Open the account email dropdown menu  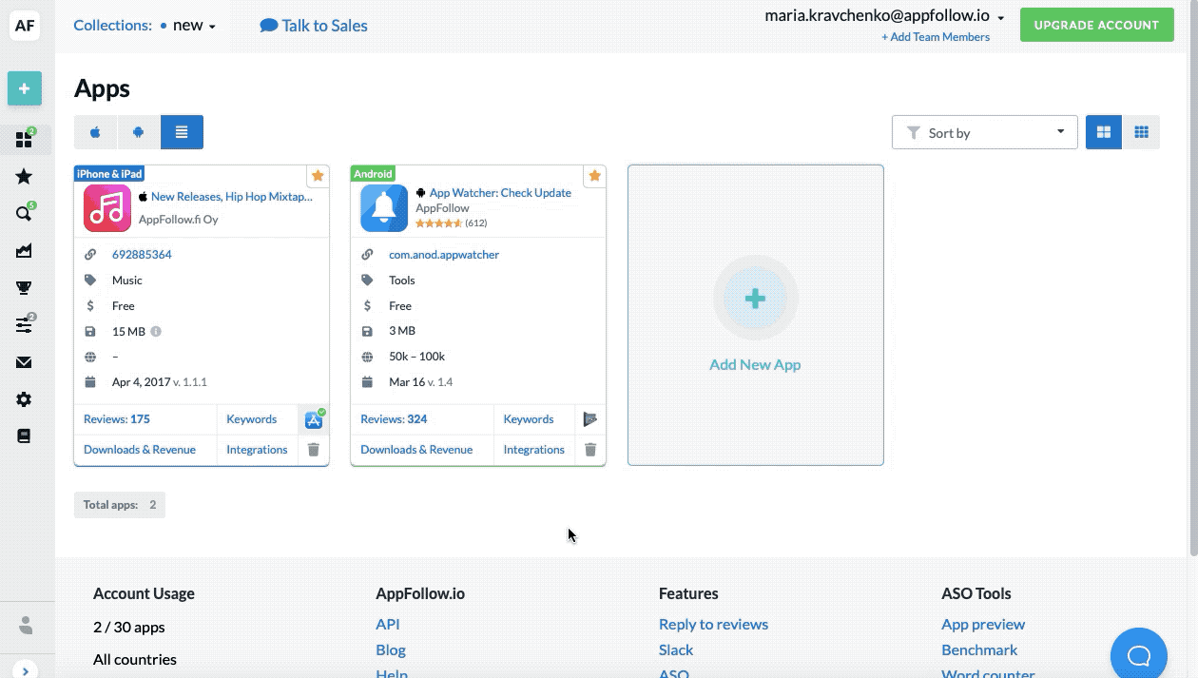click(885, 16)
